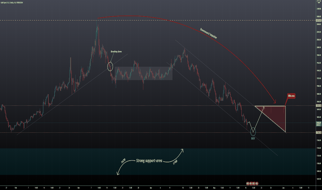Select the '1670' price annotation
Image resolution: width=322 pixels, height=190 pixels.
point(123,161)
